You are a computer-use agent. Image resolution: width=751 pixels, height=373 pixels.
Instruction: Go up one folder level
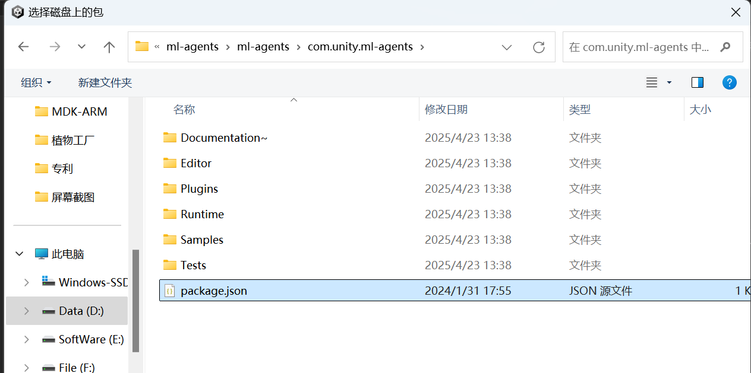(x=109, y=47)
